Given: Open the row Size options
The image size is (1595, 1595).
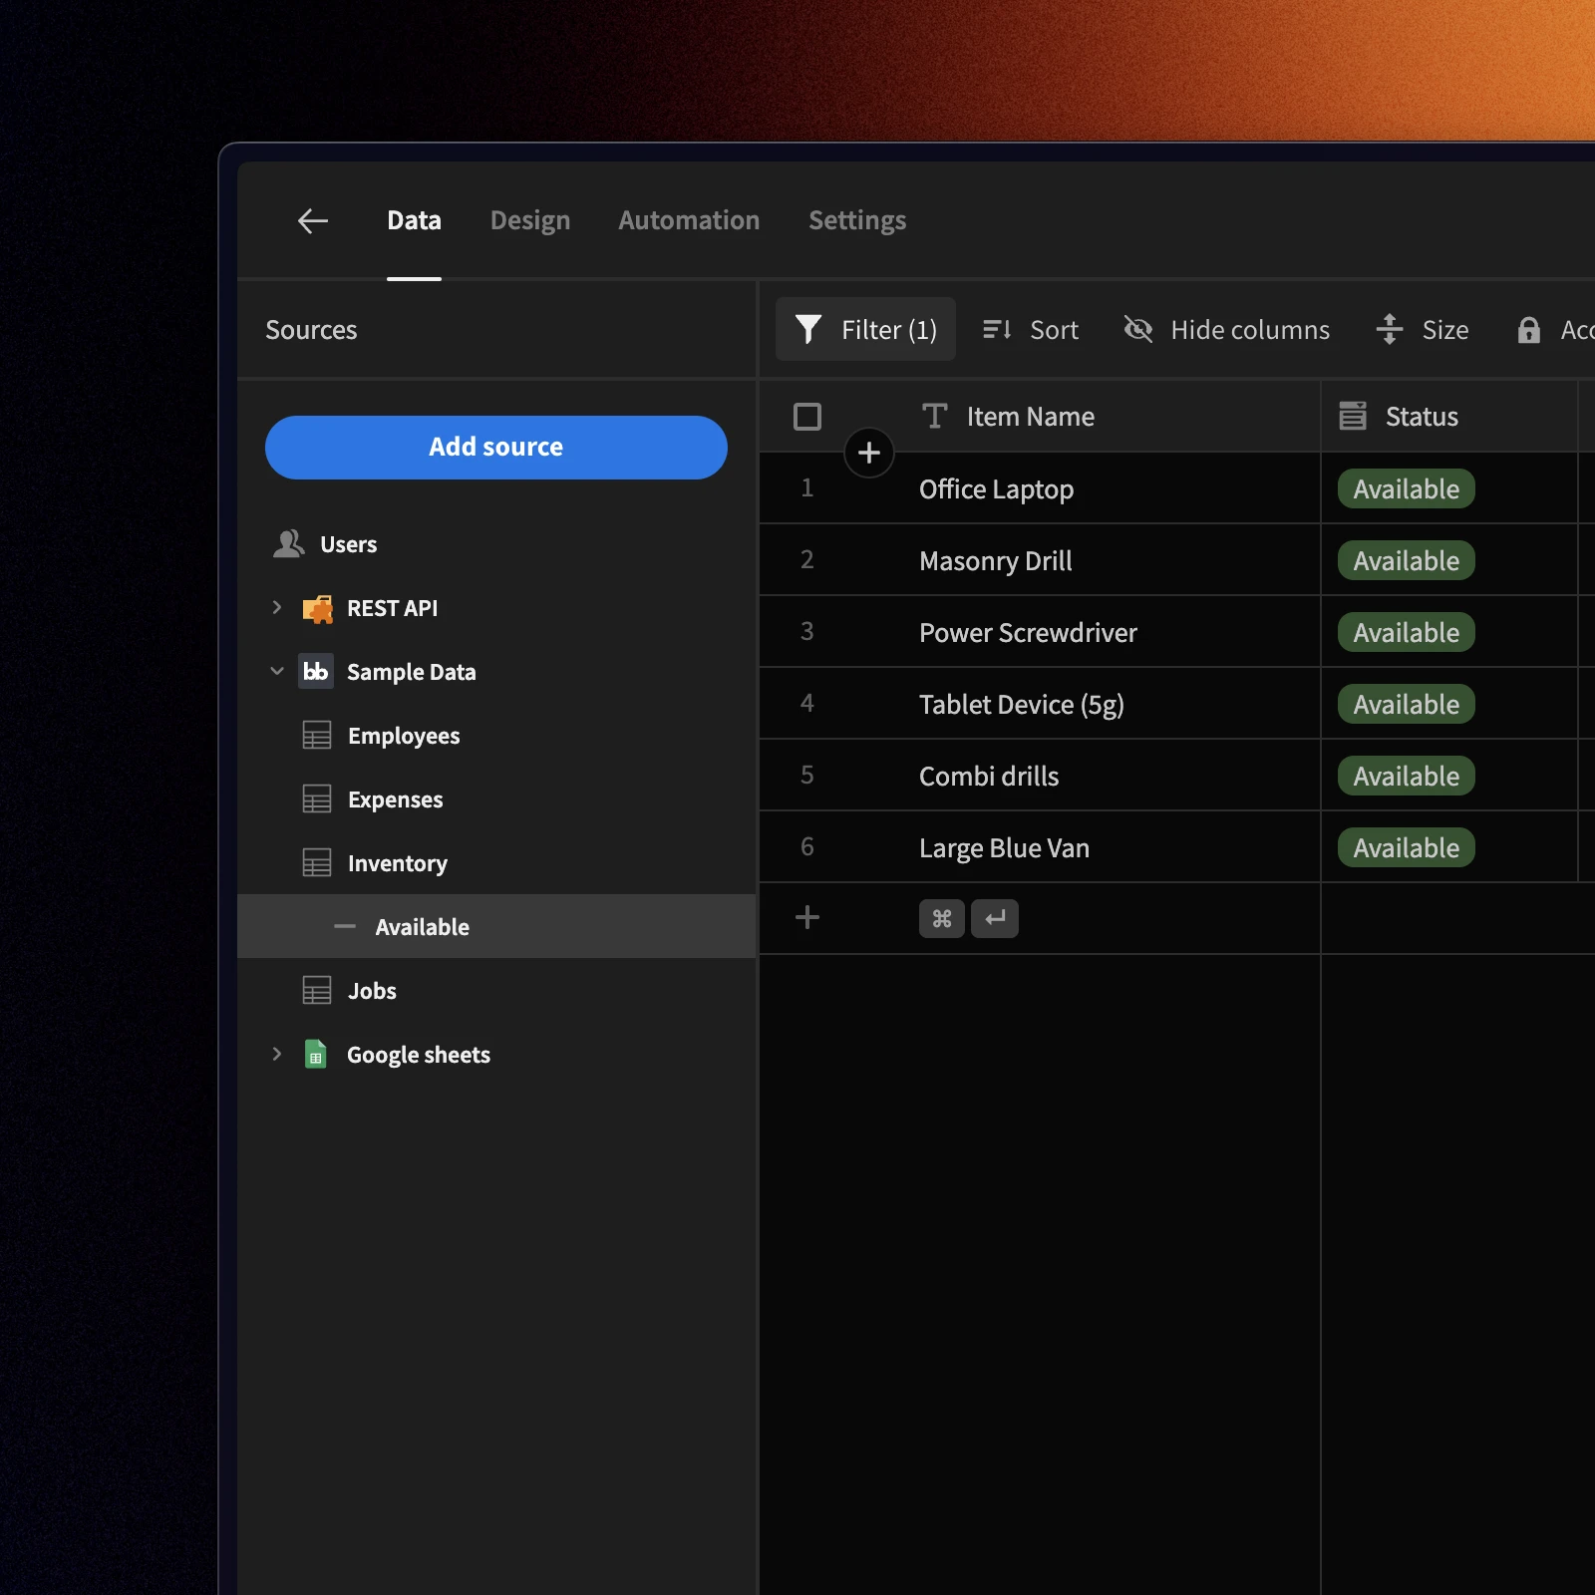Looking at the screenshot, I should pos(1423,329).
